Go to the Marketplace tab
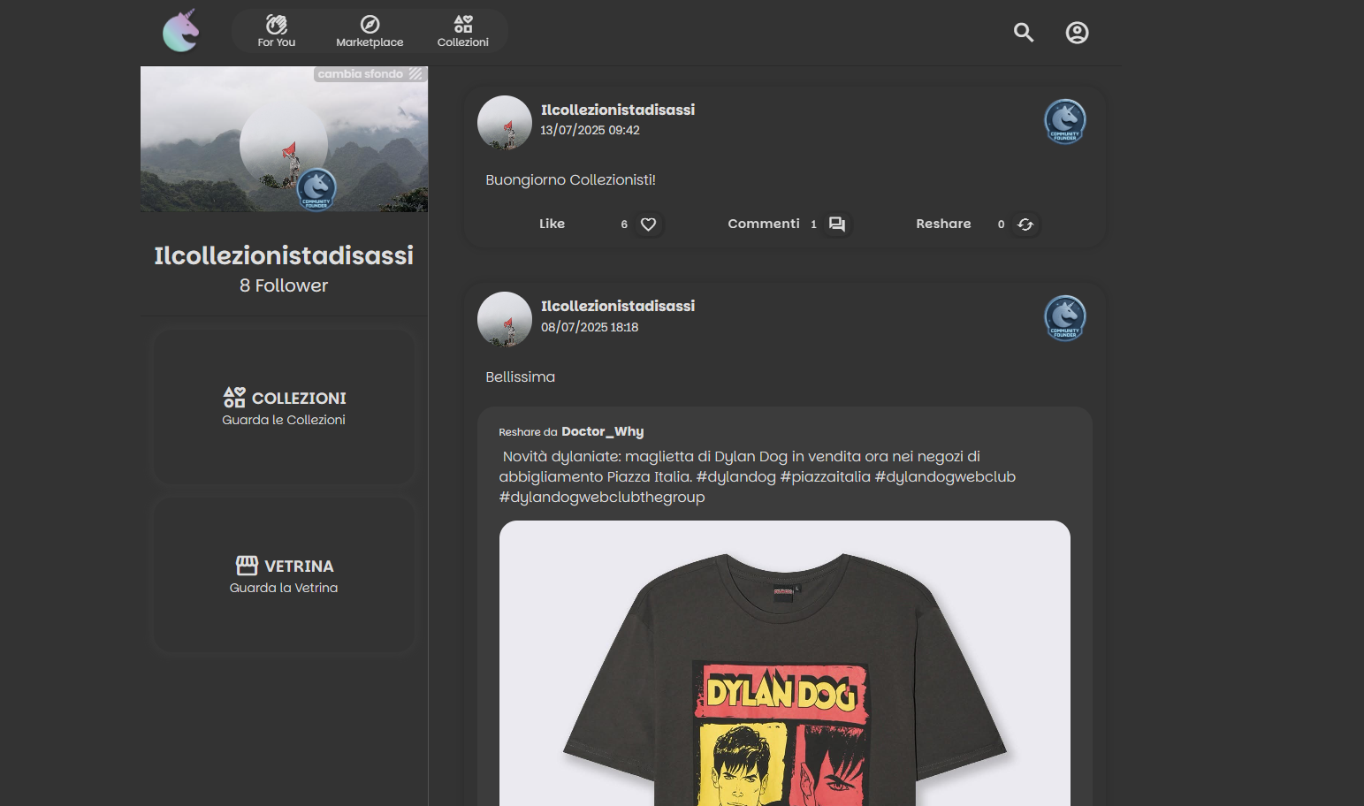1364x806 pixels. [x=370, y=31]
